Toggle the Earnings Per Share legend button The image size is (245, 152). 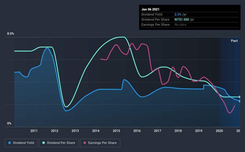coord(100,143)
